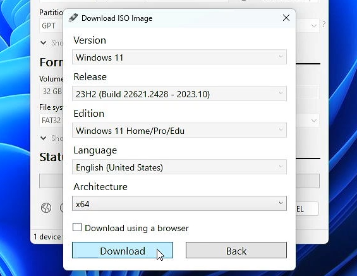The image size is (357, 276).
Task: Click the '1 device' status bar text
Action: pos(47,237)
